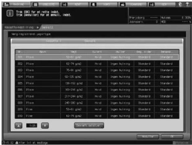Click the OK button

pyautogui.click(x=172, y=137)
